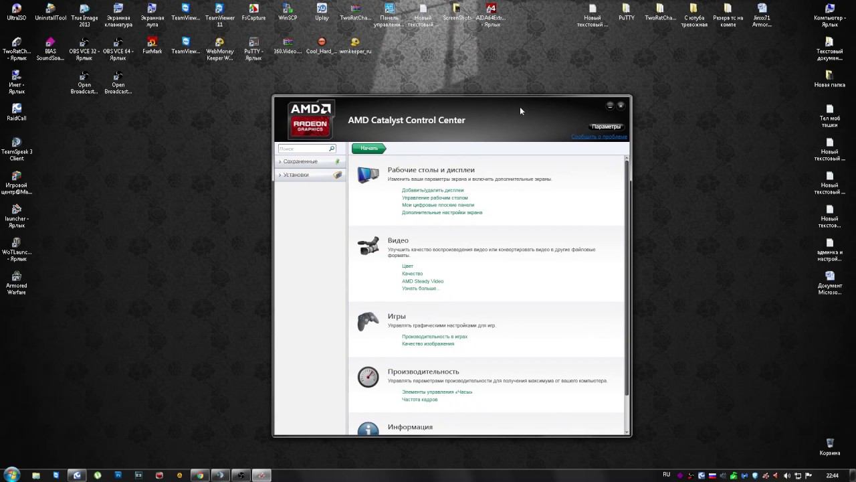The height and width of the screenshot is (482, 856).
Task: Open the TeamViewer 11 desktop icon
Action: 219,15
